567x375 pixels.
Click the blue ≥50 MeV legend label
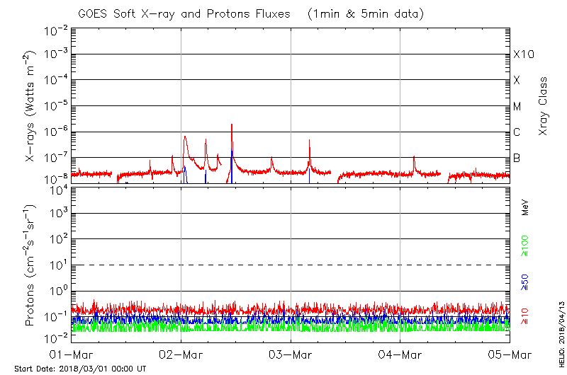(525, 282)
